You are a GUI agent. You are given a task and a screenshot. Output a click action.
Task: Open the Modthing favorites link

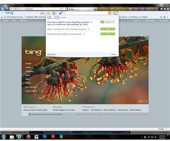click(x=133, y=17)
